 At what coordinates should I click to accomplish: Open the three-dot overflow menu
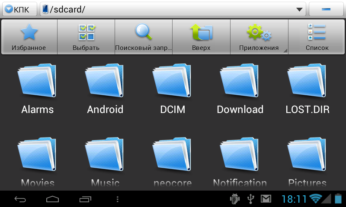pos(117,199)
